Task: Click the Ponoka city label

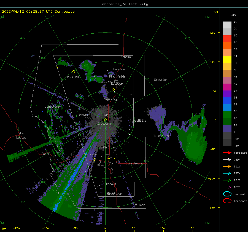Action: [x=126, y=57]
